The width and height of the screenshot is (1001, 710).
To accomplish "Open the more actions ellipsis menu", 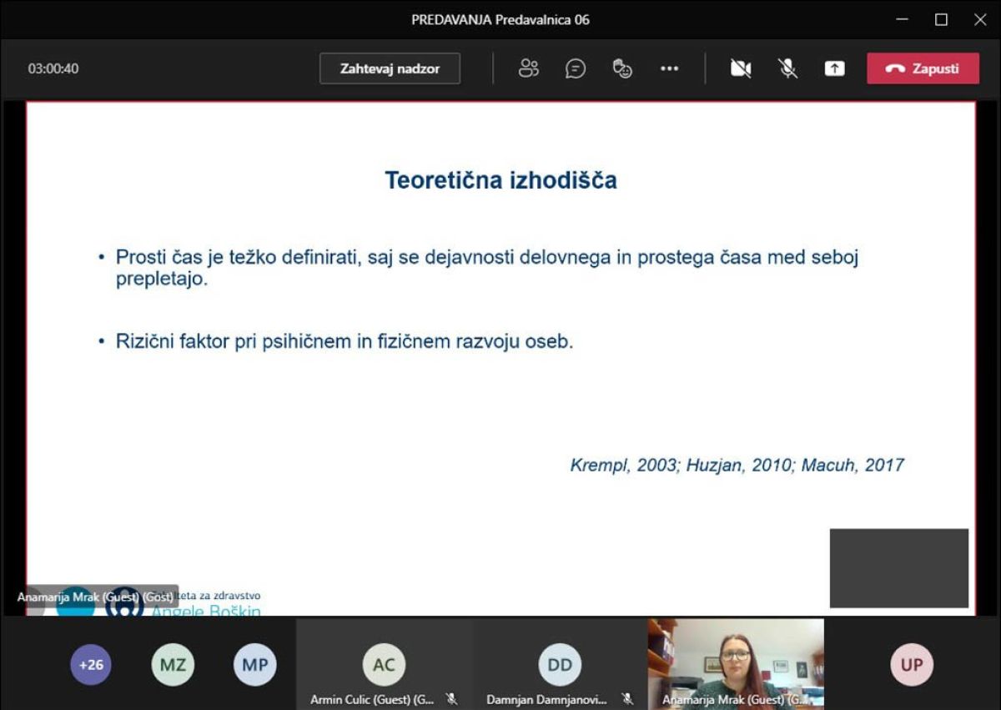I will pyautogui.click(x=669, y=68).
